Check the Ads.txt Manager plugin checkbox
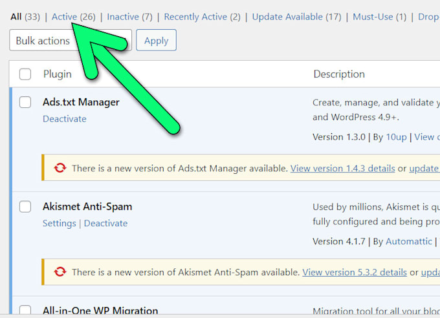Image resolution: width=440 pixels, height=318 pixels. click(x=25, y=102)
